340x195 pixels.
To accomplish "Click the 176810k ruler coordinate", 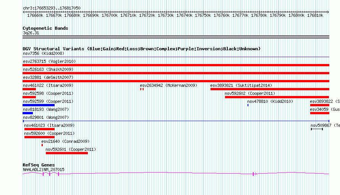I will [x=315, y=15].
